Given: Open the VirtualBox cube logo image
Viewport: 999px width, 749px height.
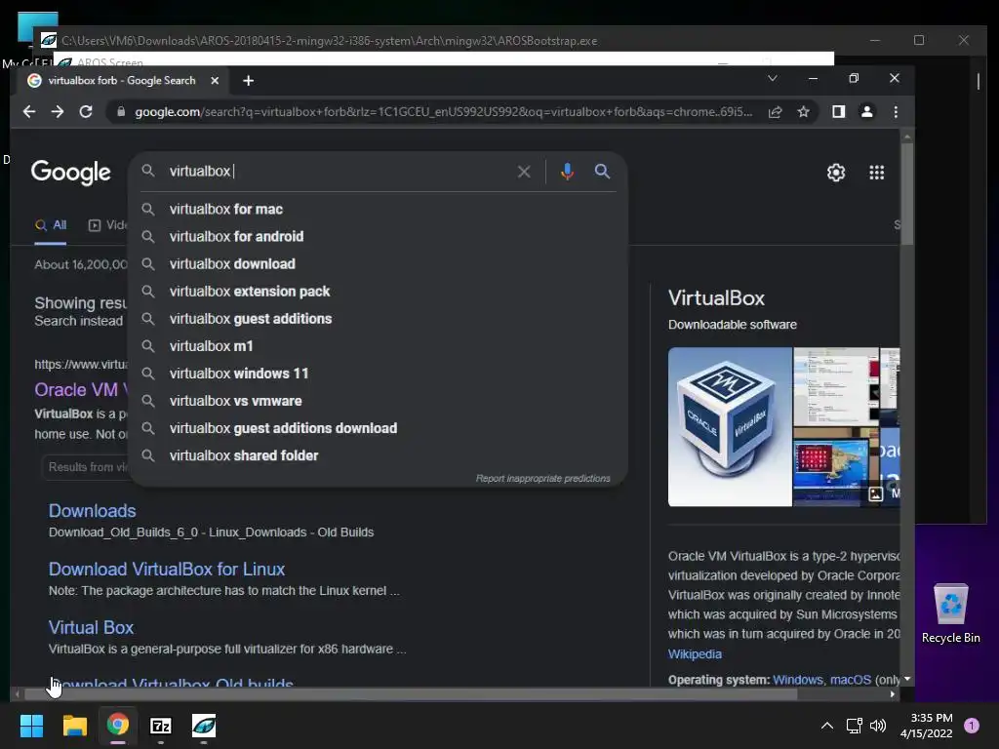Looking at the screenshot, I should (x=730, y=427).
